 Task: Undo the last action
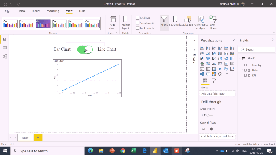pos(12,4)
